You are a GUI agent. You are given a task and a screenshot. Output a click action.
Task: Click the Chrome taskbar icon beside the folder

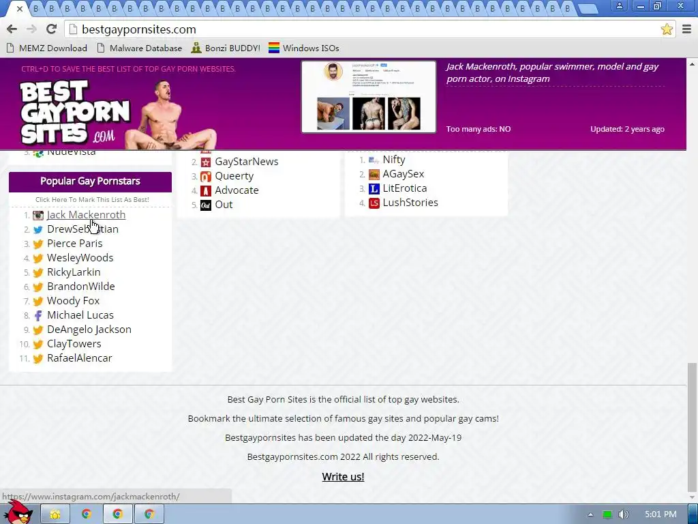(x=87, y=514)
